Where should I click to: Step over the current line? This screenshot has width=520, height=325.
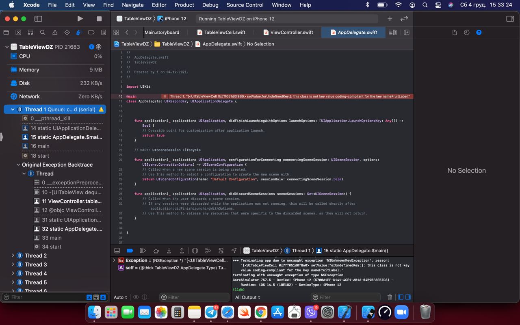click(156, 251)
